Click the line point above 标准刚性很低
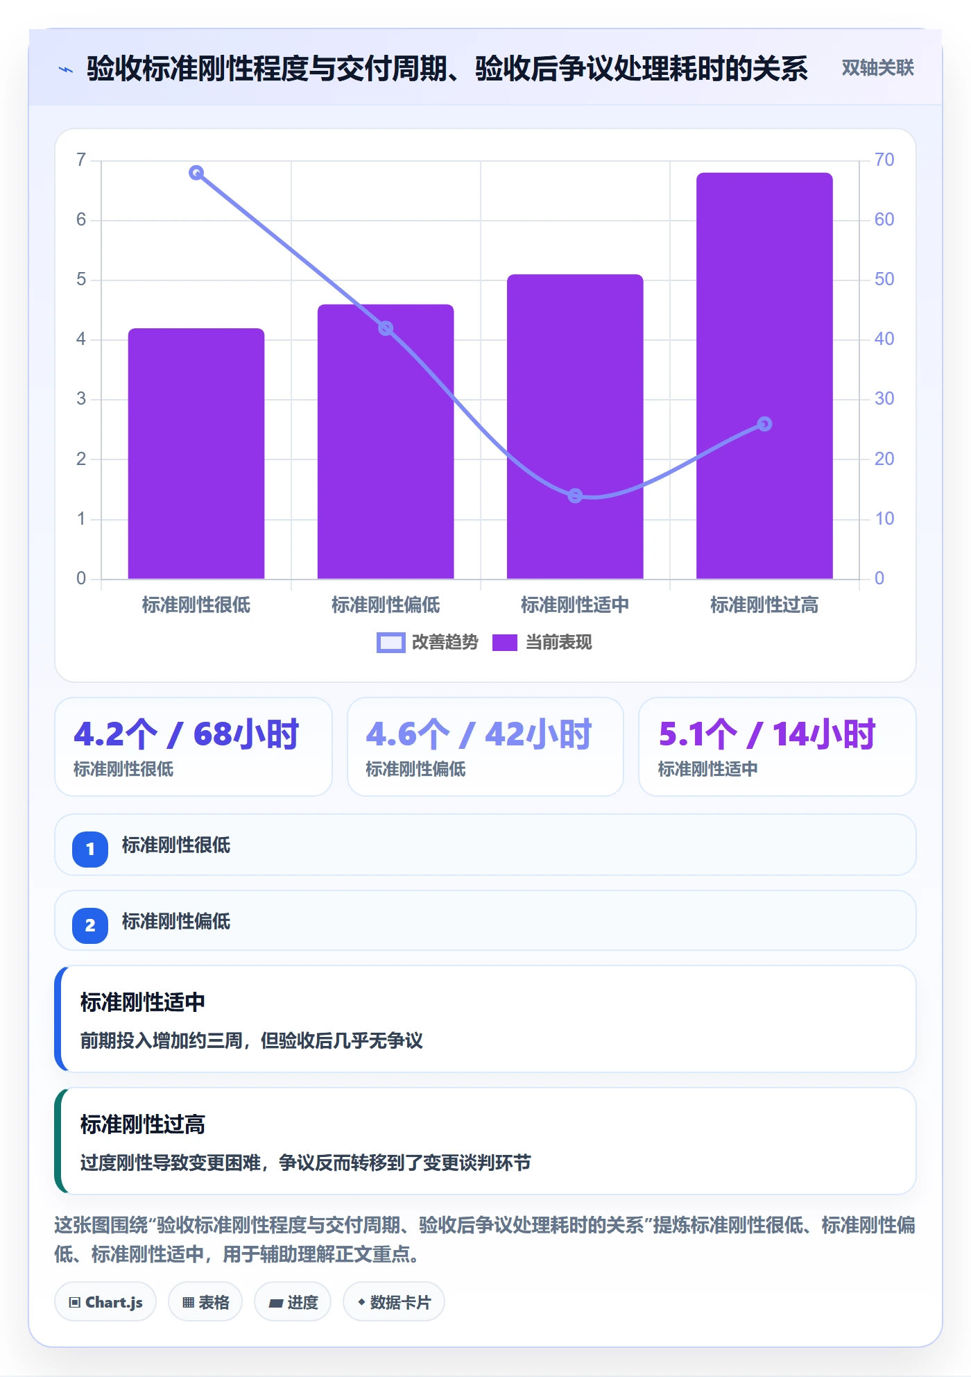Screen dimensions: 971x1377 click(196, 173)
